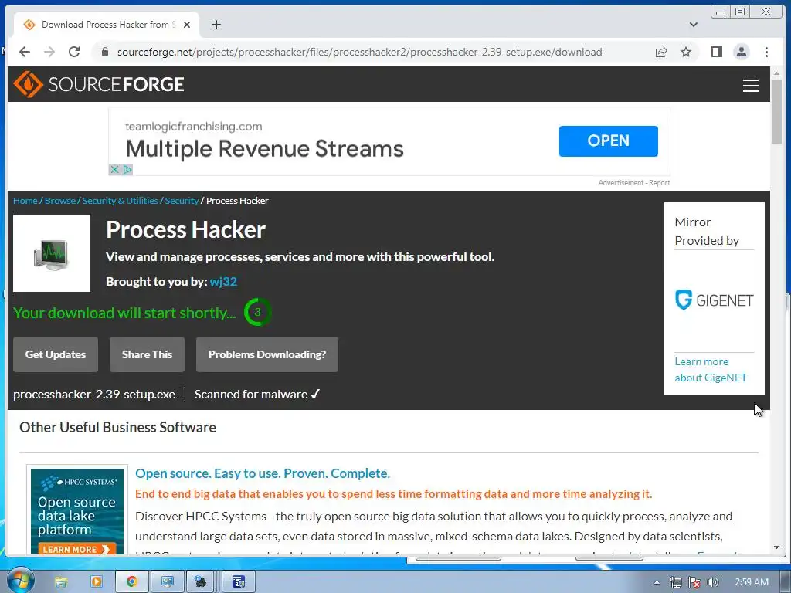Click the scrollbar up arrow
Viewport: 791px width, 593px height.
click(x=776, y=73)
